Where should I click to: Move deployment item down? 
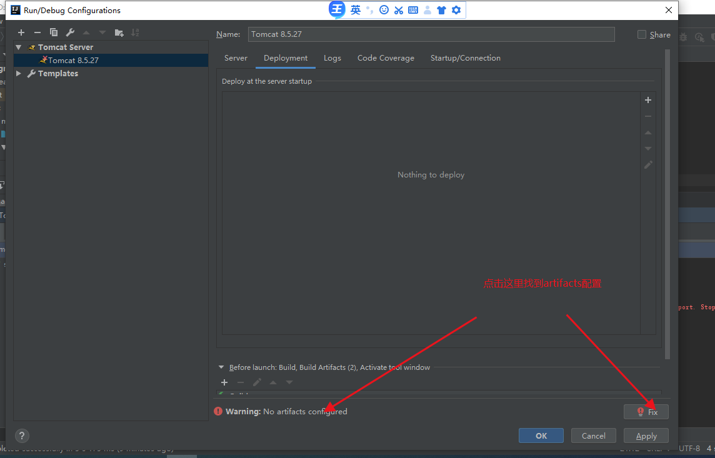click(x=648, y=149)
